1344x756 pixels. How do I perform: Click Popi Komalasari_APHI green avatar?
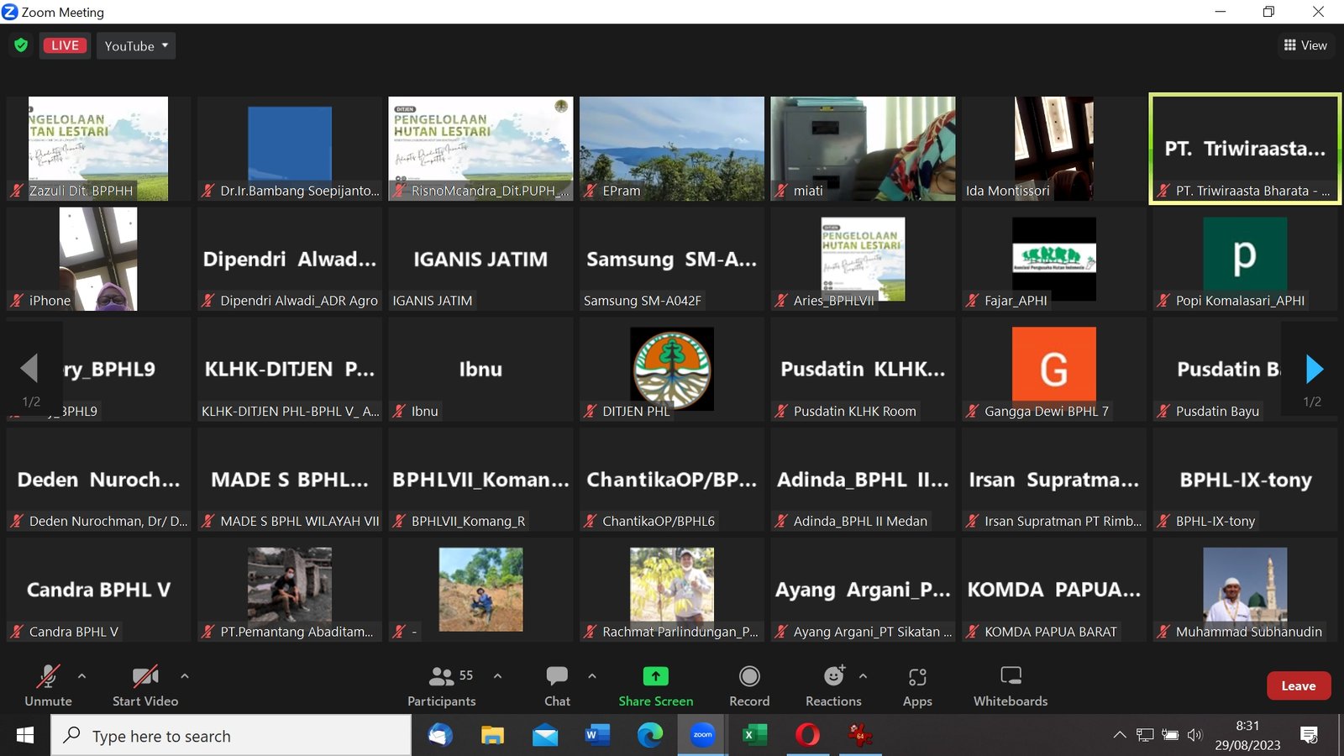(1245, 254)
